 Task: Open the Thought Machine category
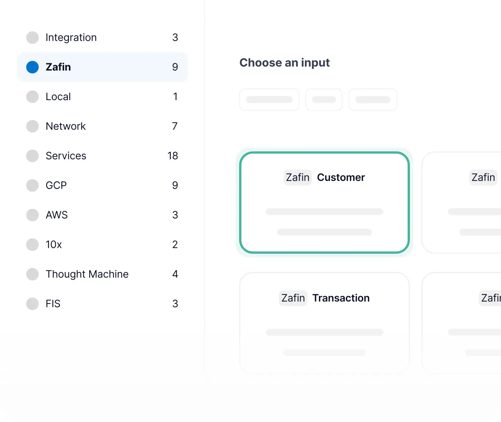tap(102, 274)
